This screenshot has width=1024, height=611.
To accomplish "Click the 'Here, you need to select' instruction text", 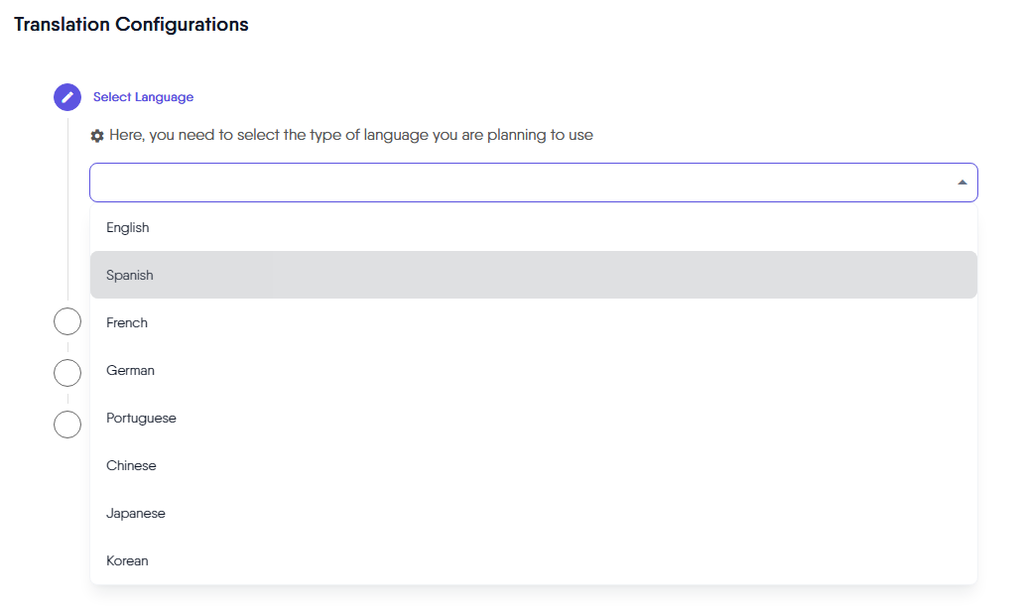I will 351,135.
